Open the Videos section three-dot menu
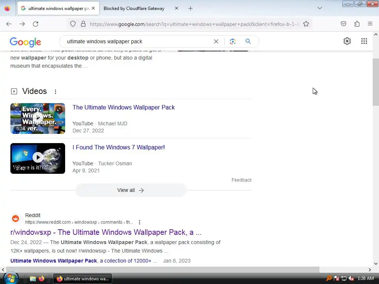This screenshot has height=284, width=379. click(56, 92)
